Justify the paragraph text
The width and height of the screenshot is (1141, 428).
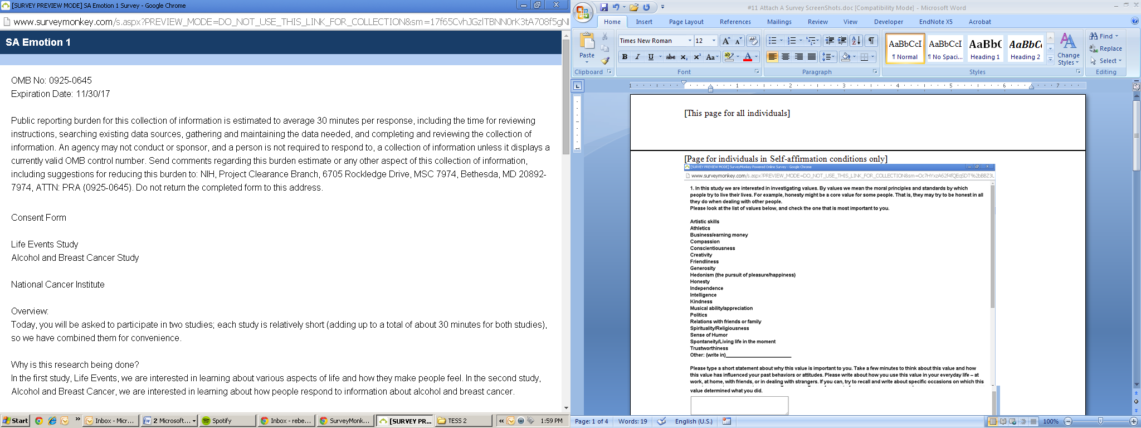click(x=812, y=57)
